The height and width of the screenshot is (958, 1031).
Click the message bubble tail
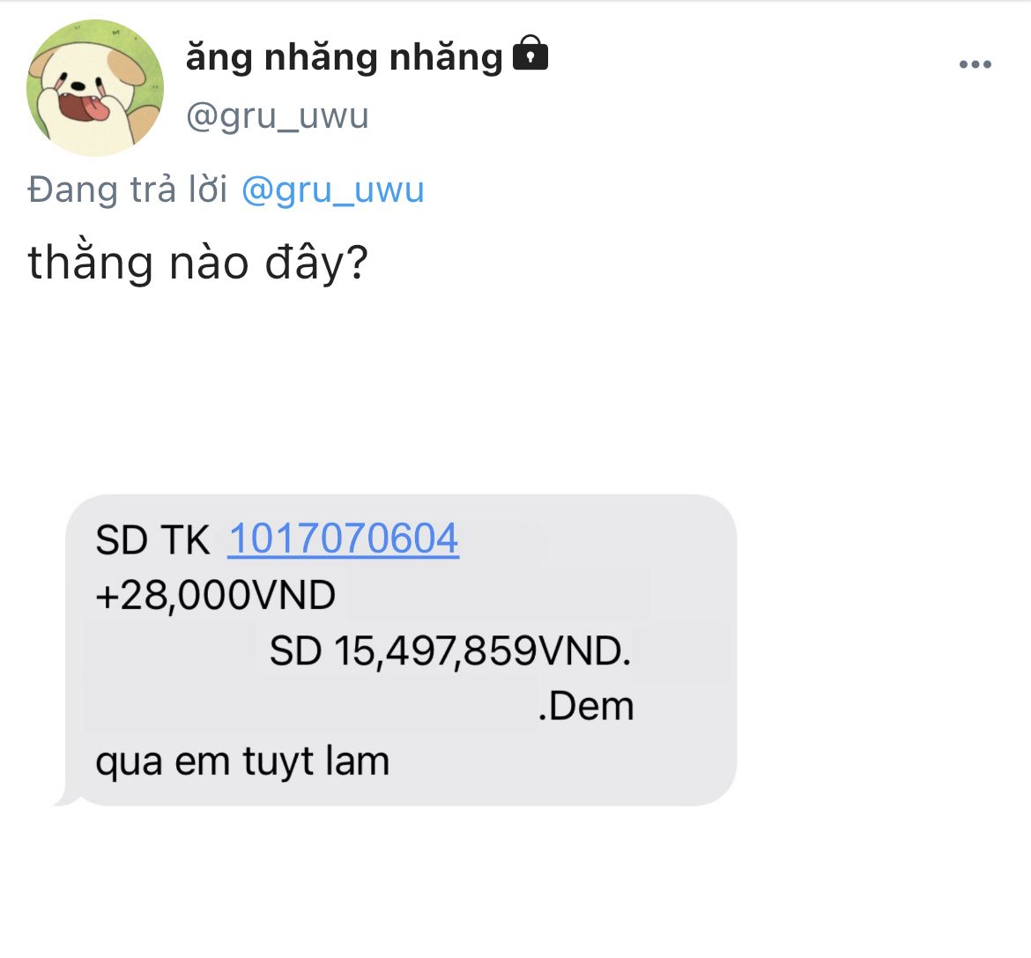point(66,794)
